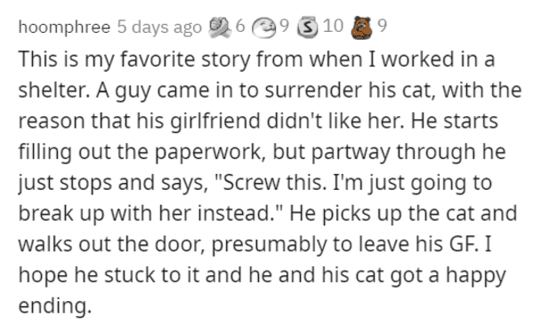
Task: Click the count 9 beside the seal award
Action: pos(284,26)
